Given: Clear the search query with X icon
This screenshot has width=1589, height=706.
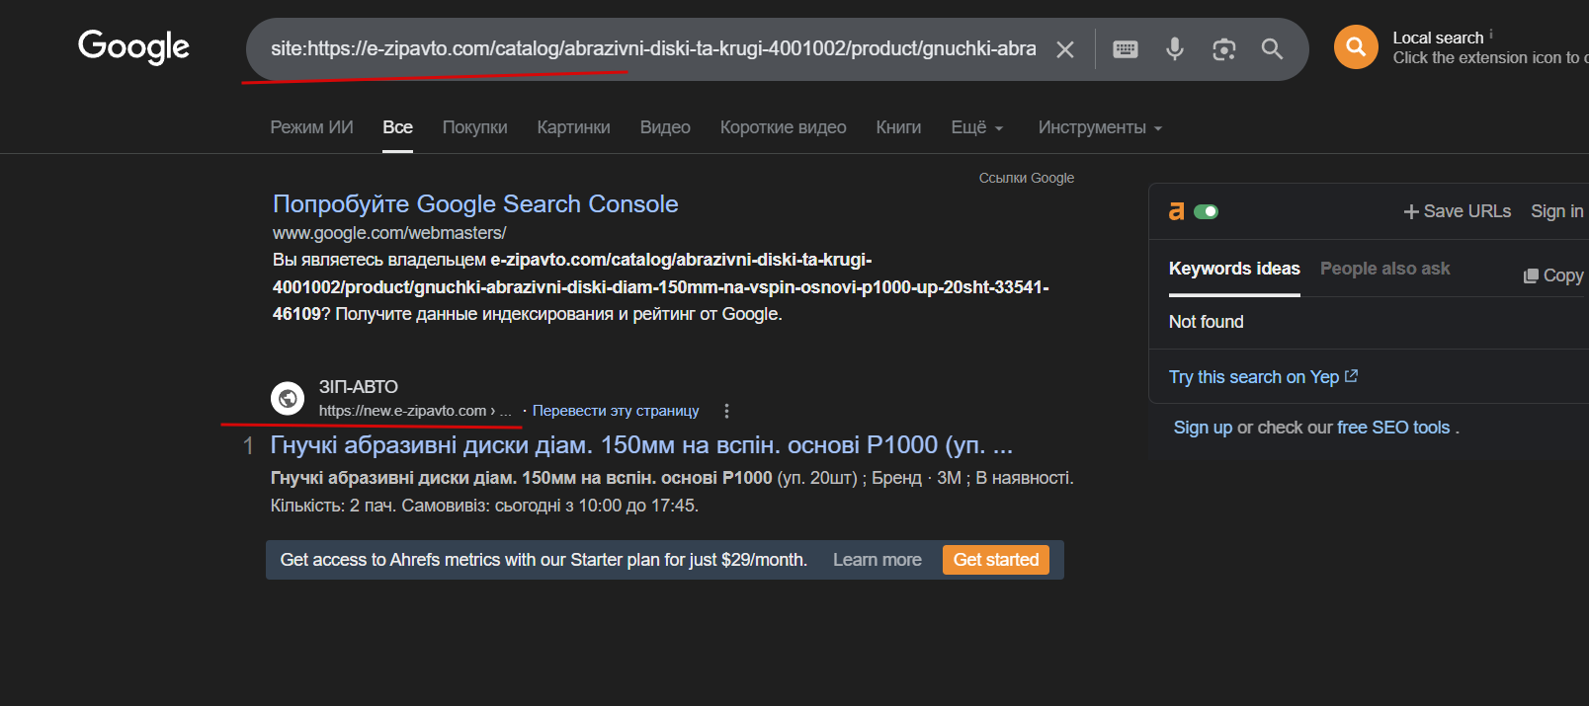Looking at the screenshot, I should [1065, 49].
